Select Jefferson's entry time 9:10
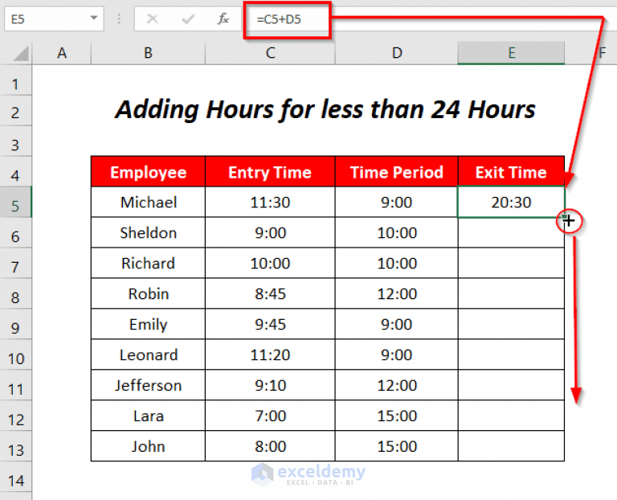 (x=270, y=385)
